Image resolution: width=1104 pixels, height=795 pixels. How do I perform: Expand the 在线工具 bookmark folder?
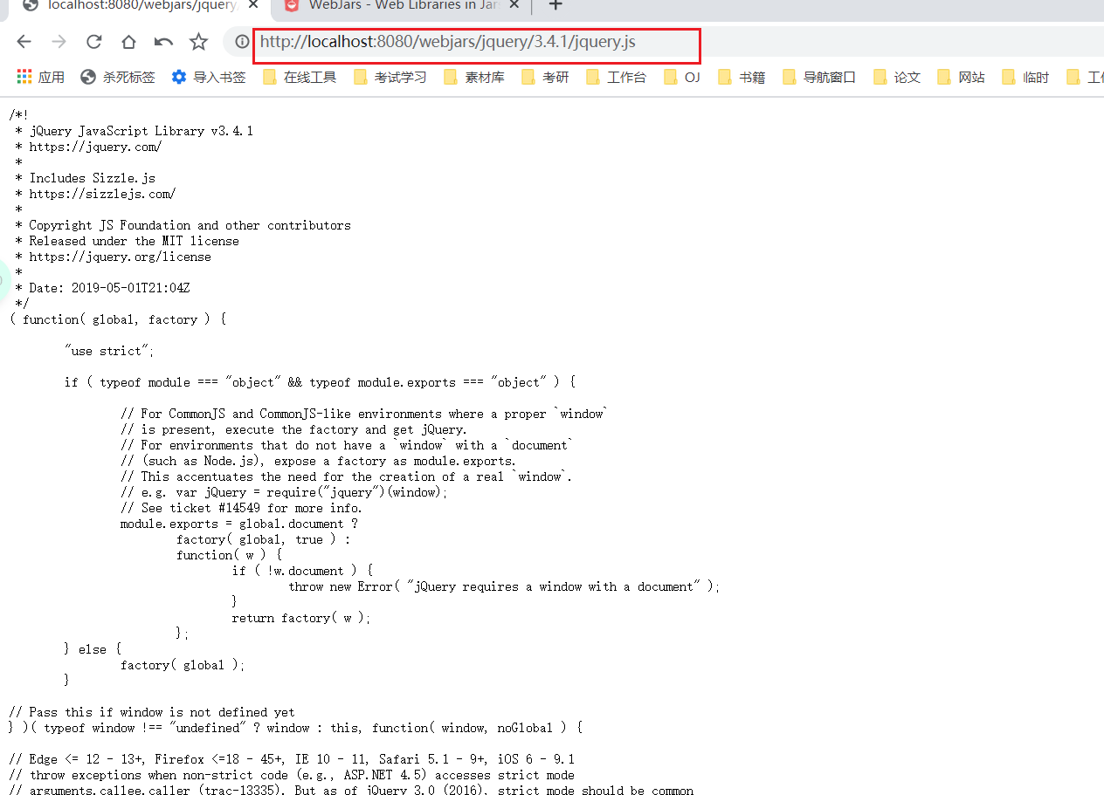coord(300,77)
